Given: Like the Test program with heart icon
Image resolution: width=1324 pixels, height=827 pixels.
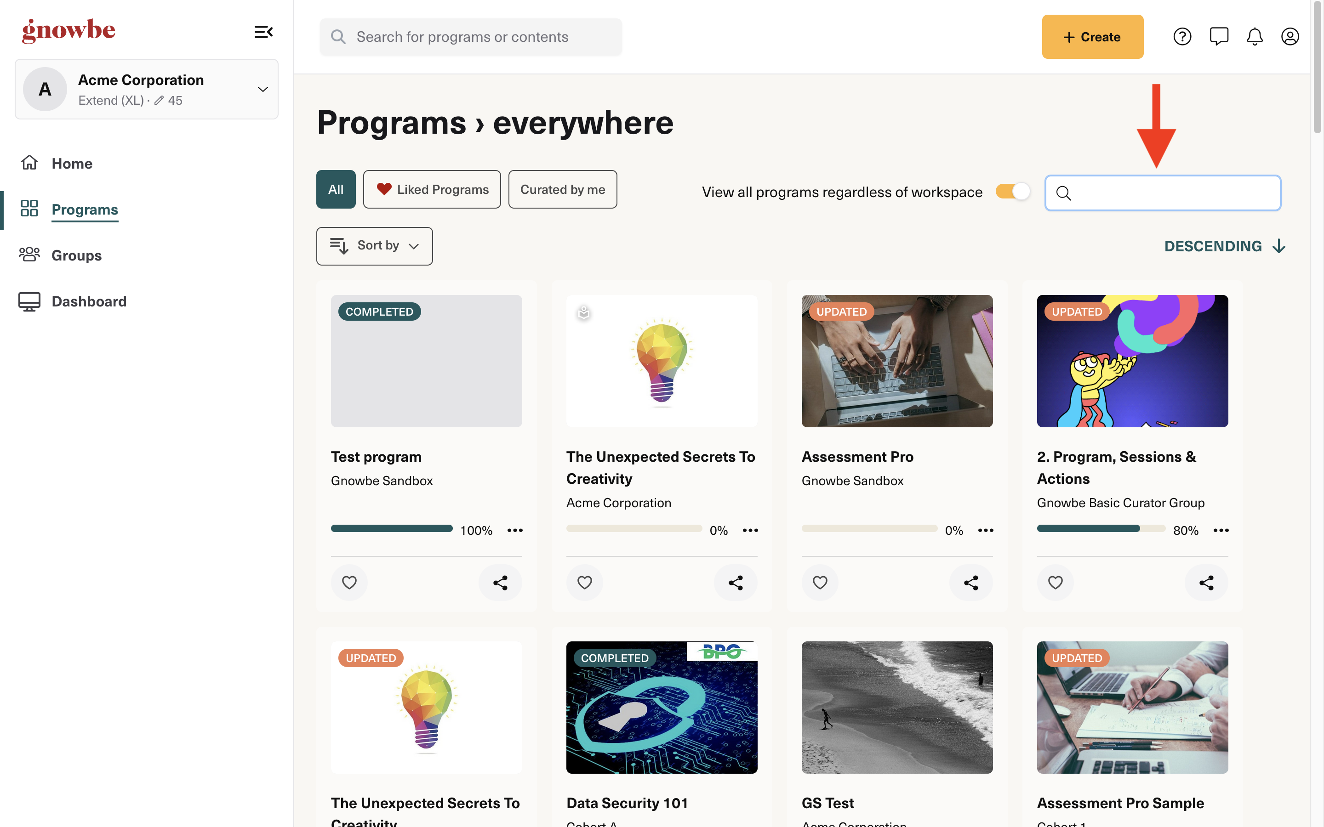Looking at the screenshot, I should point(349,583).
